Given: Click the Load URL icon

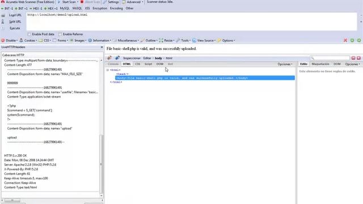Looking at the screenshot, I should pyautogui.click(x=3, y=15).
